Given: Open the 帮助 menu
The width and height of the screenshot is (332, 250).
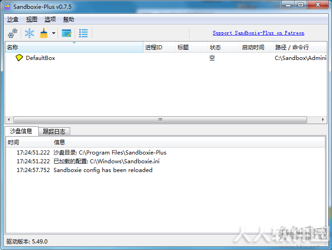Looking at the screenshot, I should [69, 19].
